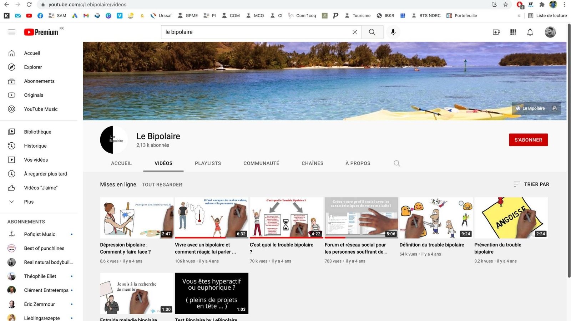Show more bookmarks chevron
571x321 pixels.
(x=519, y=16)
